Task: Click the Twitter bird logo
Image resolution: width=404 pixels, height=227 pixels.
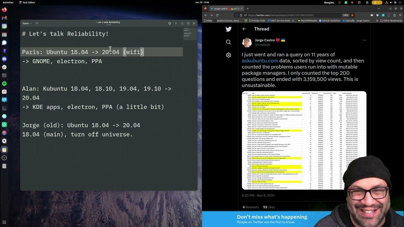Action: (229, 29)
